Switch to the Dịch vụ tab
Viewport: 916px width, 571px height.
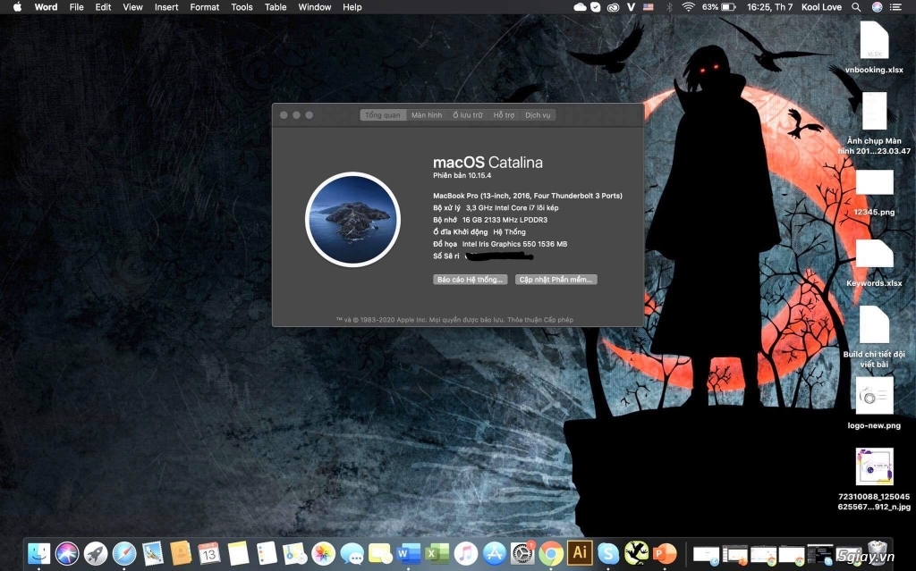pyautogui.click(x=538, y=115)
